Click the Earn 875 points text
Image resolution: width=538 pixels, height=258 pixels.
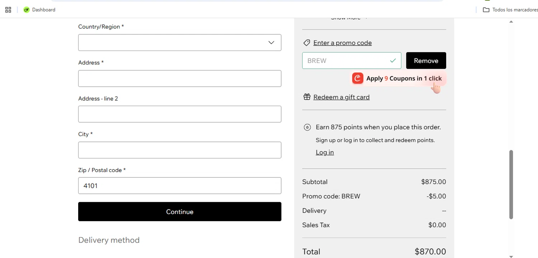coord(378,127)
